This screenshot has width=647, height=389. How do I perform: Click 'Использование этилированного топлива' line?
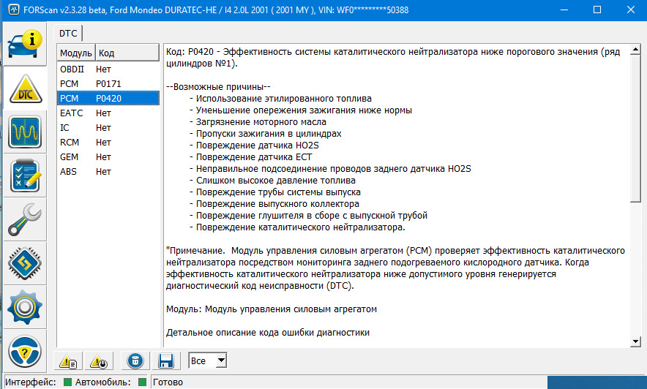[x=280, y=99]
